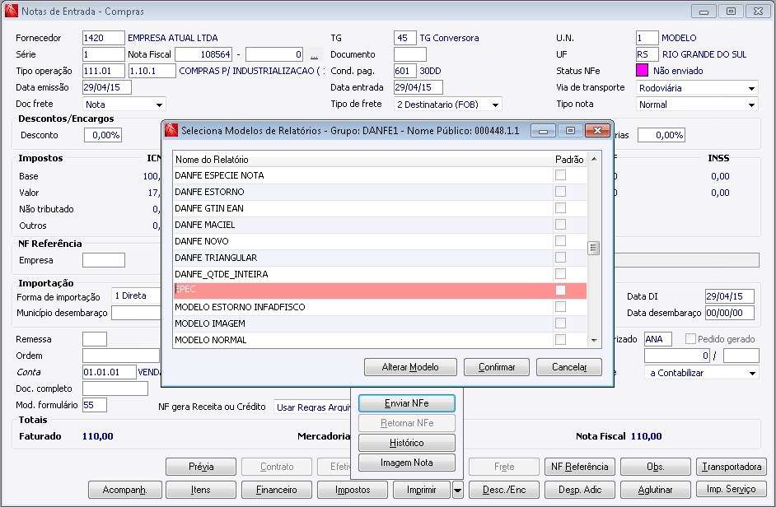Click the NF Referência button
The width and height of the screenshot is (776, 507).
tap(579, 467)
